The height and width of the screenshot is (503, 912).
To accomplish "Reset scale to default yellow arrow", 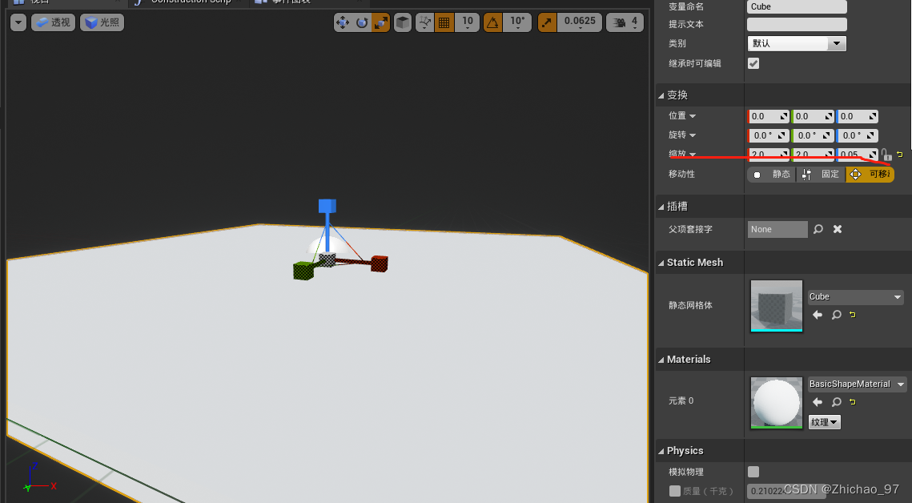I will (900, 155).
